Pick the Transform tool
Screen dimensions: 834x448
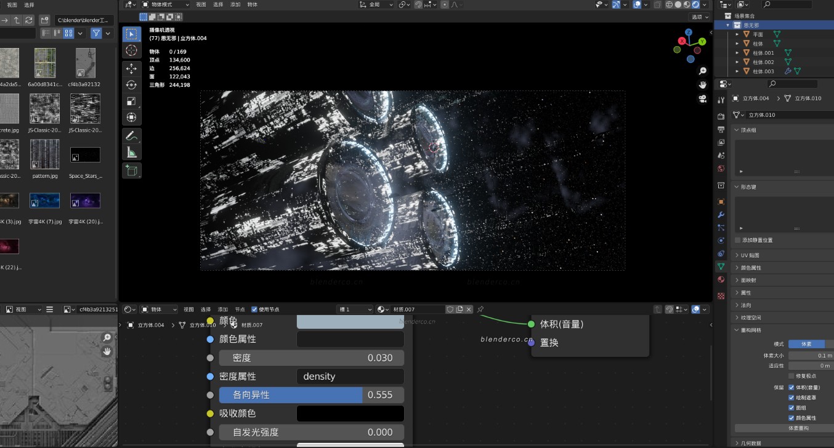pyautogui.click(x=131, y=117)
